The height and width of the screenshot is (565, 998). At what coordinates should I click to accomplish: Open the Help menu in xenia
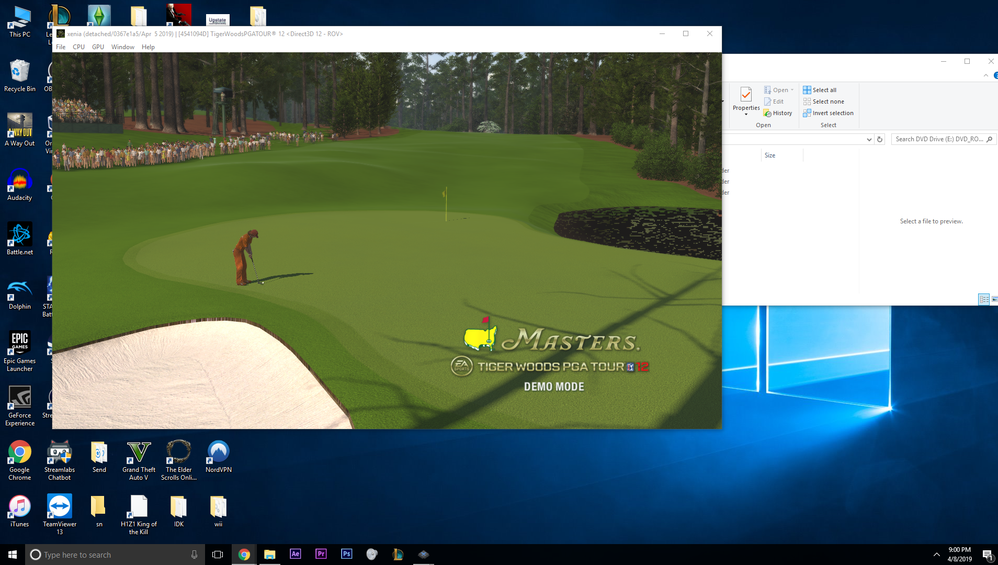tap(148, 47)
